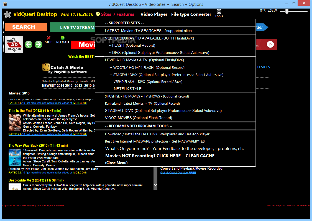This screenshot has width=312, height=221.
Task: Click Copyright PlayNRip.com footer text
Action: tap(33, 206)
